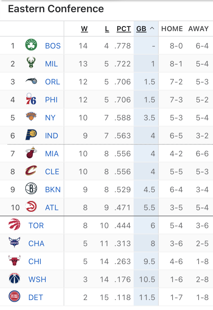Open the CLE team link
The height and width of the screenshot is (310, 213).
[52, 172]
